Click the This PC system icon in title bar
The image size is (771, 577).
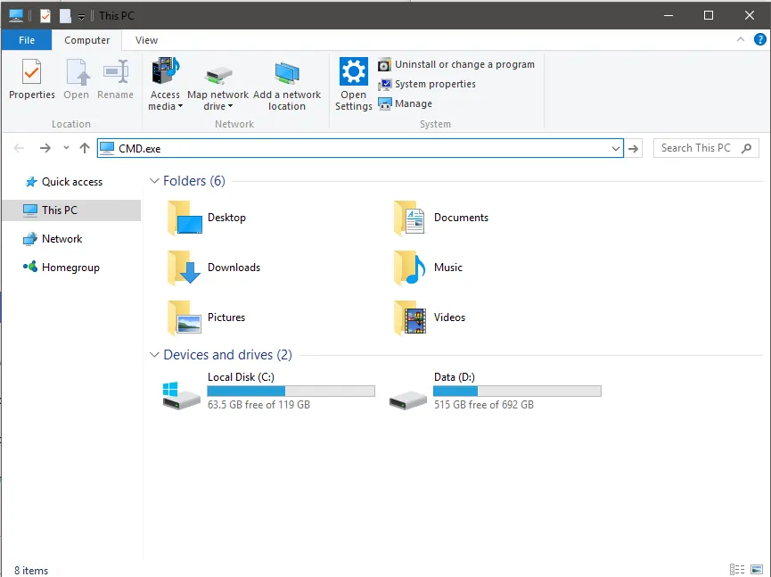point(16,16)
